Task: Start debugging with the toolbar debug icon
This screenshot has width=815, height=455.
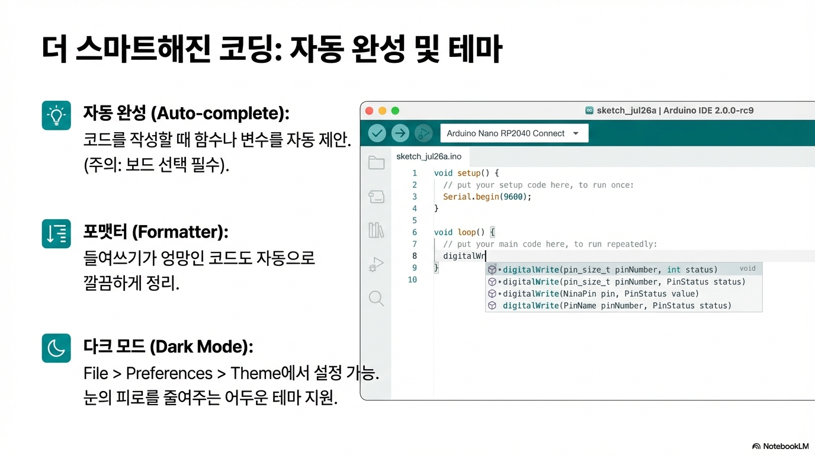Action: pyautogui.click(x=423, y=133)
